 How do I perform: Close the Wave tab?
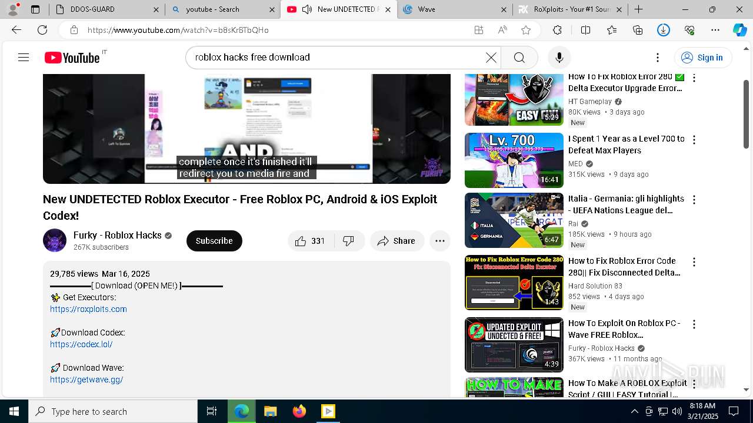[504, 9]
